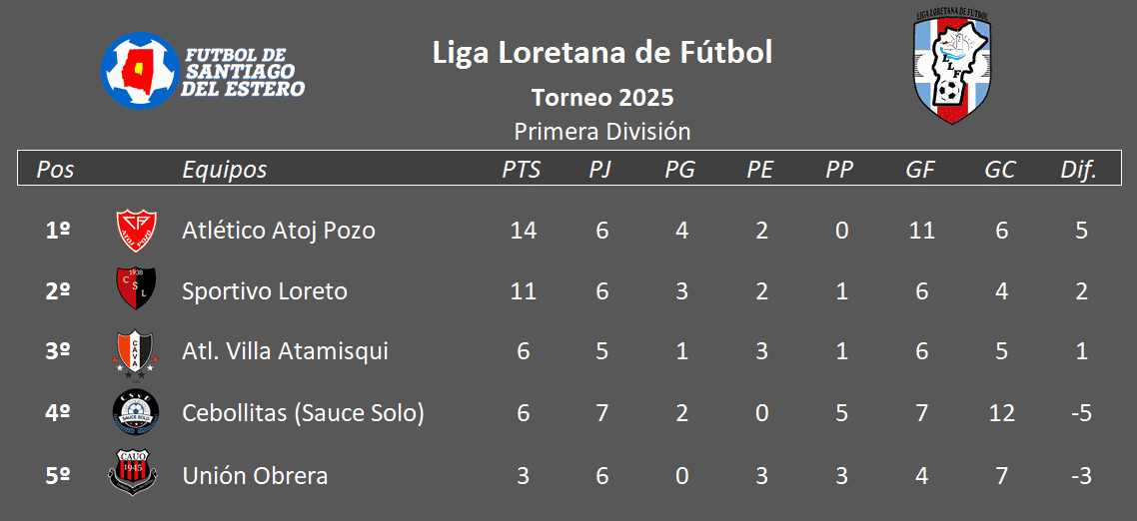Click the Sportivo Loreto shield logo
1137x521 pixels.
[x=136, y=288]
